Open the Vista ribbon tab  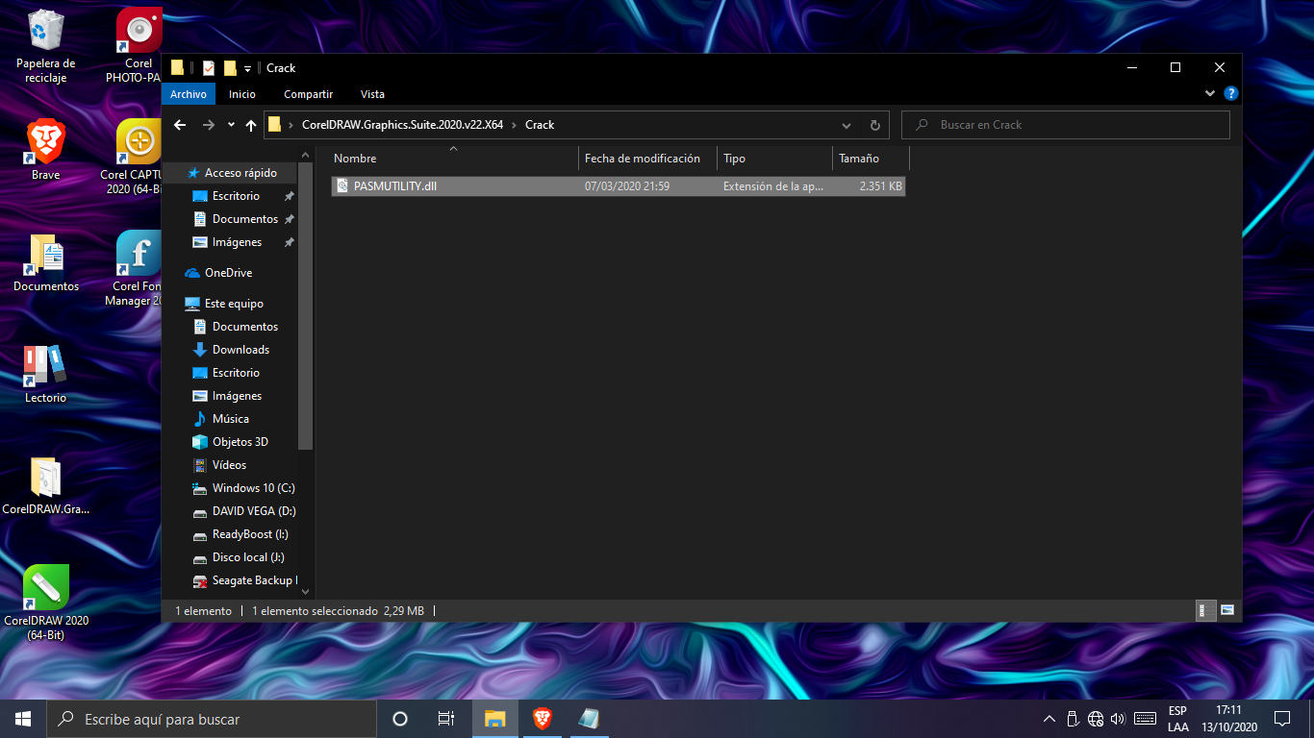pyautogui.click(x=372, y=94)
